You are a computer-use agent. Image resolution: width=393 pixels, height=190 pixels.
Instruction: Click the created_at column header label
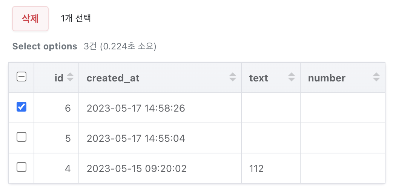click(113, 78)
